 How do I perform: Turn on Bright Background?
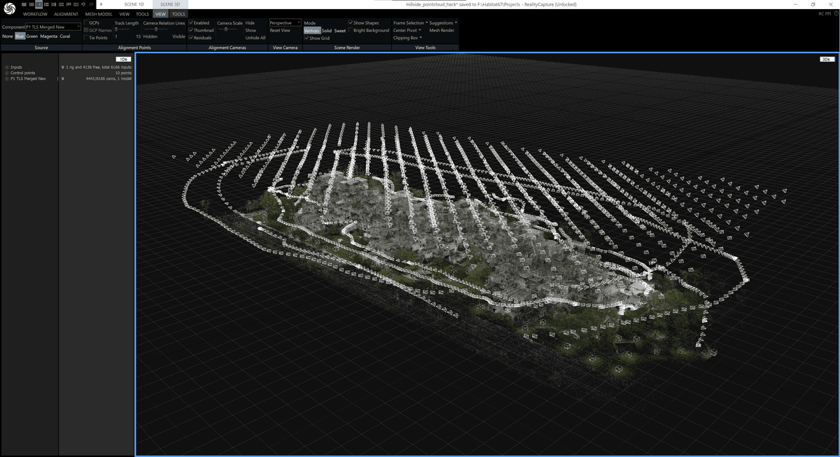pyautogui.click(x=351, y=30)
